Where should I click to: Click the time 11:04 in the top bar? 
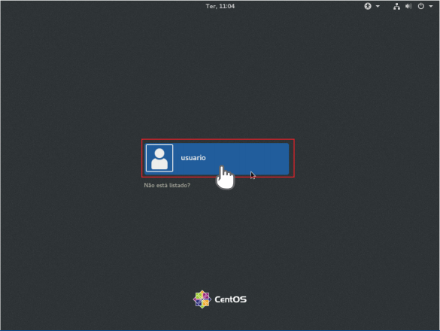[x=227, y=6]
